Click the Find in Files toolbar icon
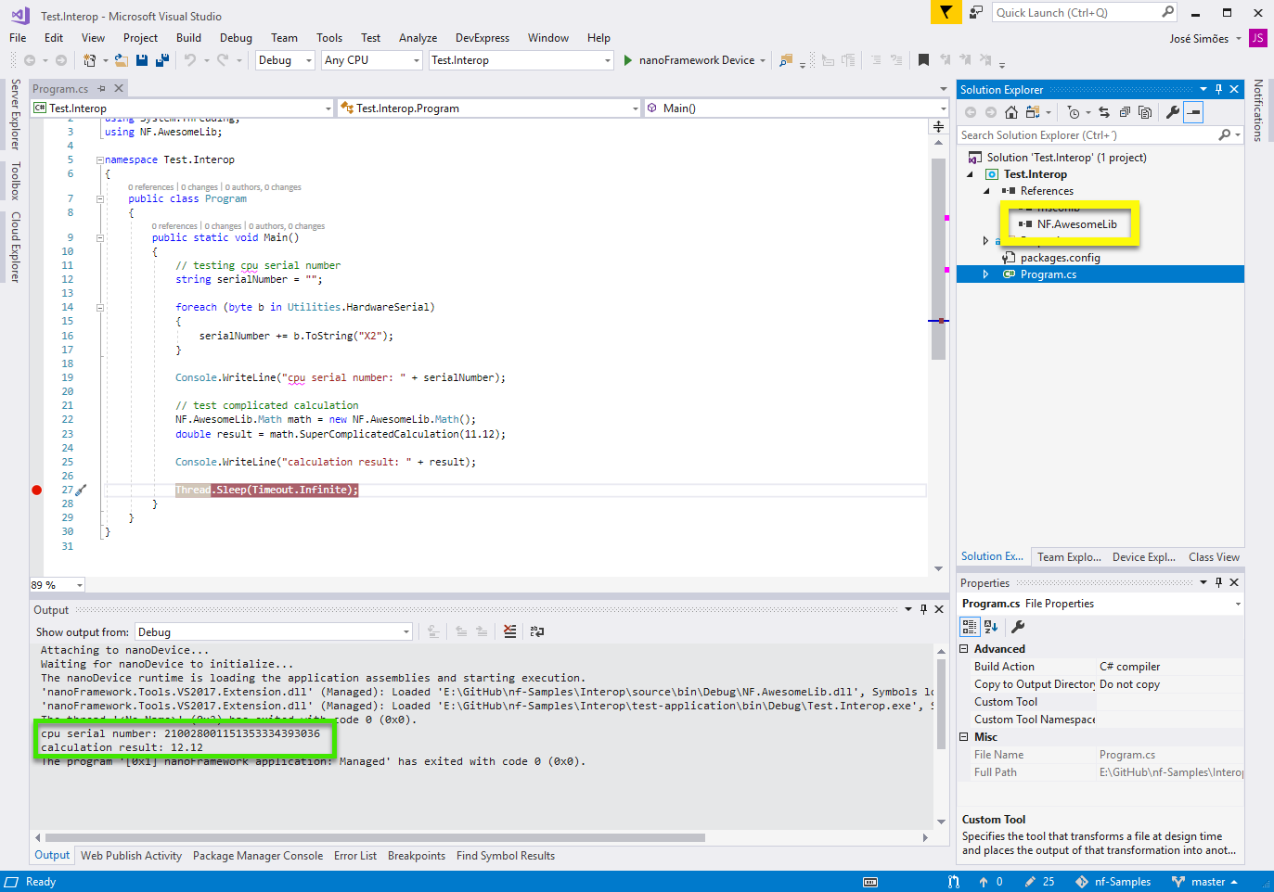Image resolution: width=1274 pixels, height=892 pixels. click(786, 60)
